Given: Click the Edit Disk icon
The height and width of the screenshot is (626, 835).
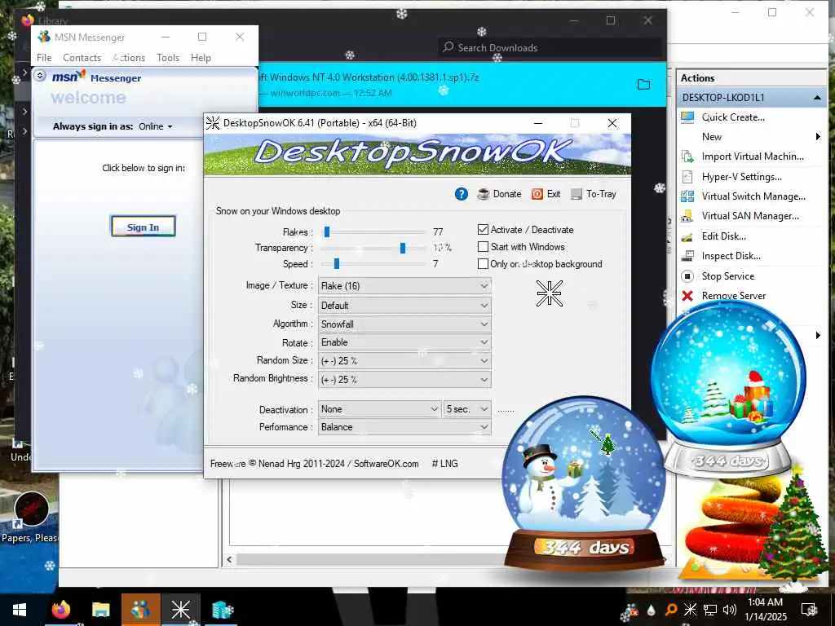Looking at the screenshot, I should pyautogui.click(x=687, y=237).
